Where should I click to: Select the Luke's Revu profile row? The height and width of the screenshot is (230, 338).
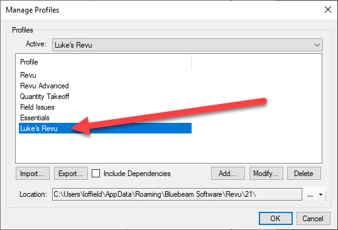click(105, 128)
